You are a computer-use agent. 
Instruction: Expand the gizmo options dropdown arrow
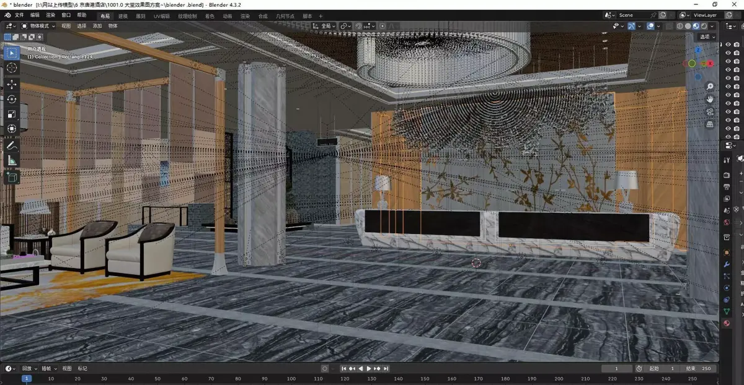639,26
